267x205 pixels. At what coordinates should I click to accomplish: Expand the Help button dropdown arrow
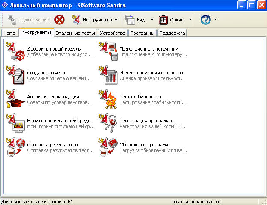tap(216, 20)
